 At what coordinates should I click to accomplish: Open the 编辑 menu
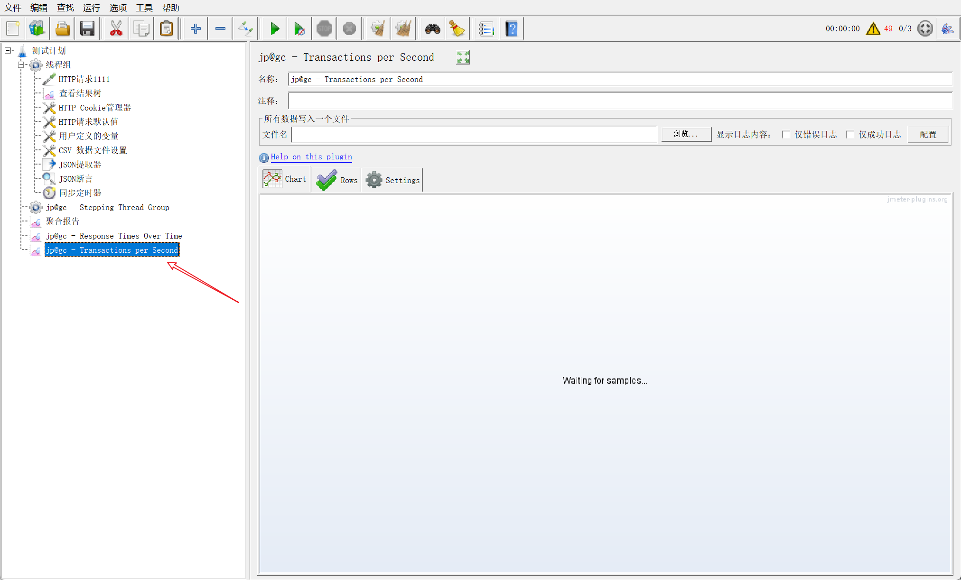(39, 8)
